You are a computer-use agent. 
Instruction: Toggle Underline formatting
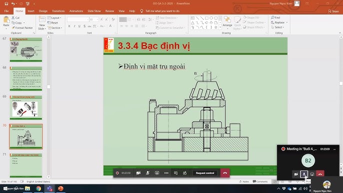coord(79,26)
